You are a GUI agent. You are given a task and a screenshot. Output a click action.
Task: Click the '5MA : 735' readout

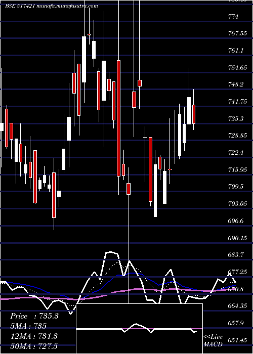tap(28, 326)
